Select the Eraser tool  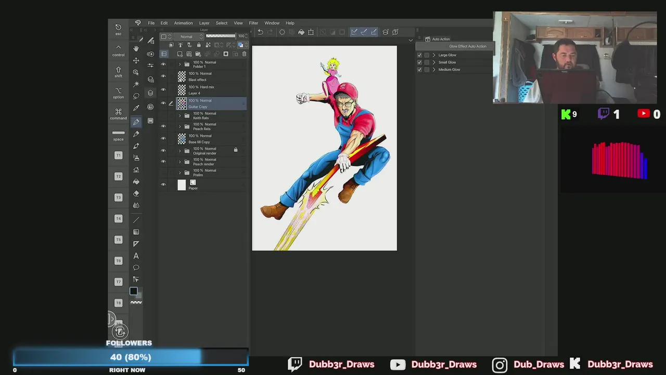pyautogui.click(x=136, y=193)
